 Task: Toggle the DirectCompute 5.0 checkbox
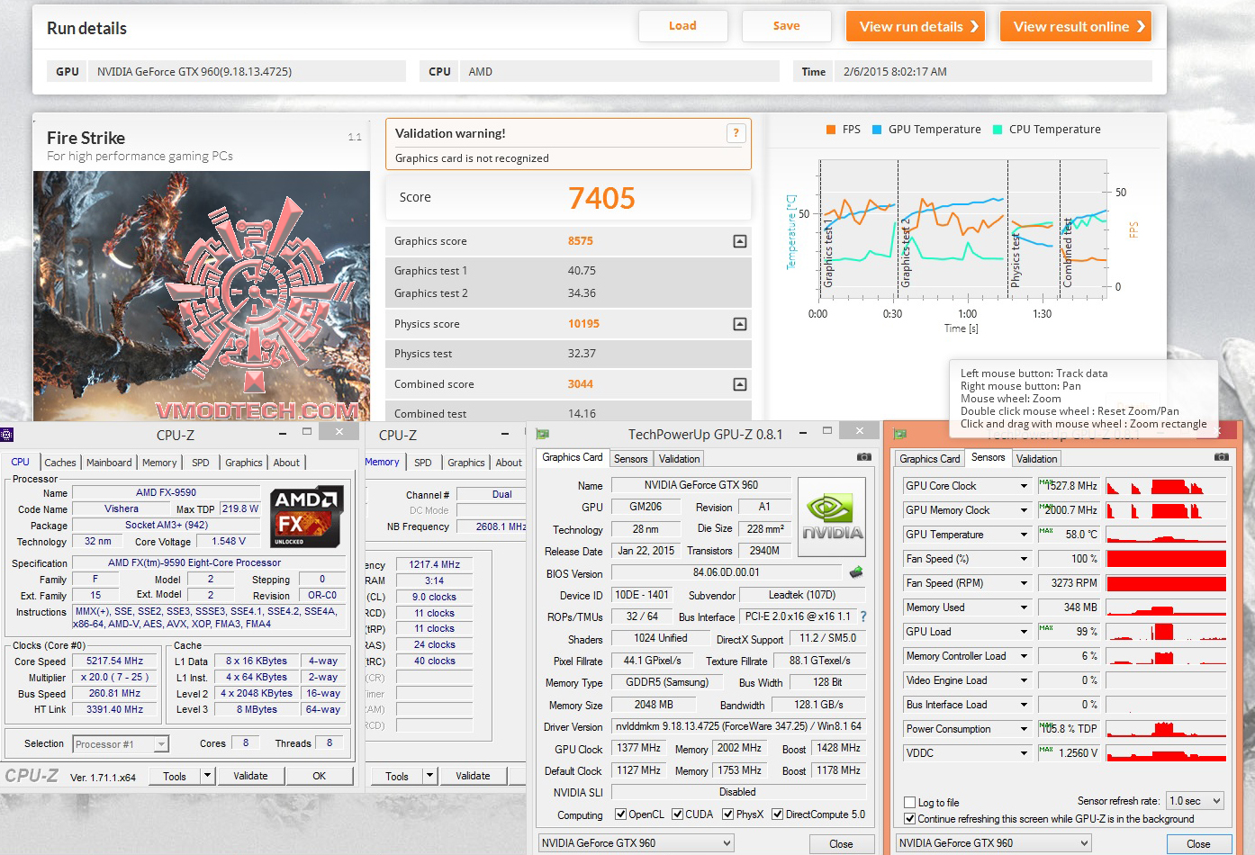(x=777, y=814)
